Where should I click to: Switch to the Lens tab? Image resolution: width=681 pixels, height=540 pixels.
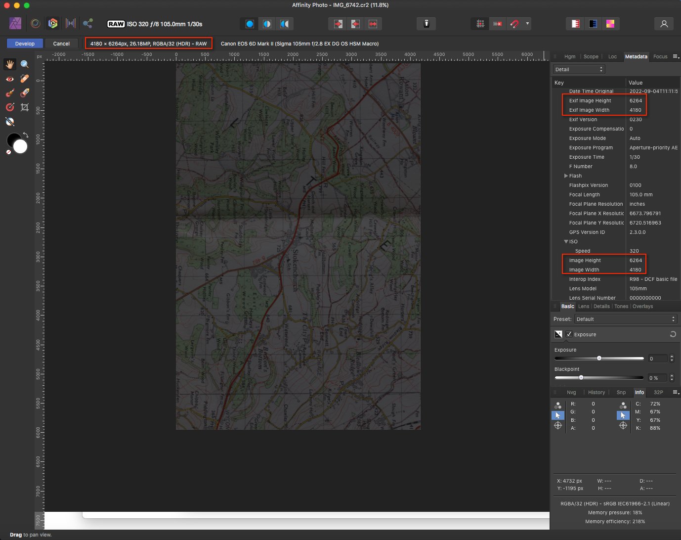point(584,306)
